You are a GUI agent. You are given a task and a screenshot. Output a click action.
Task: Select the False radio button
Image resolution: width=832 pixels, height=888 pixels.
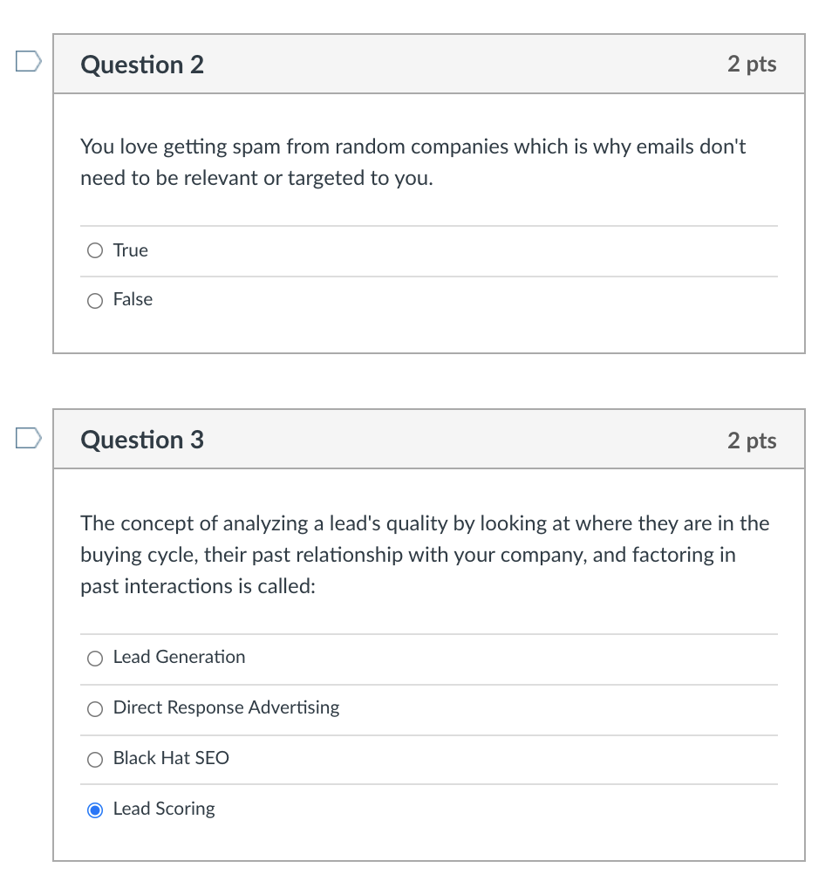tap(94, 300)
